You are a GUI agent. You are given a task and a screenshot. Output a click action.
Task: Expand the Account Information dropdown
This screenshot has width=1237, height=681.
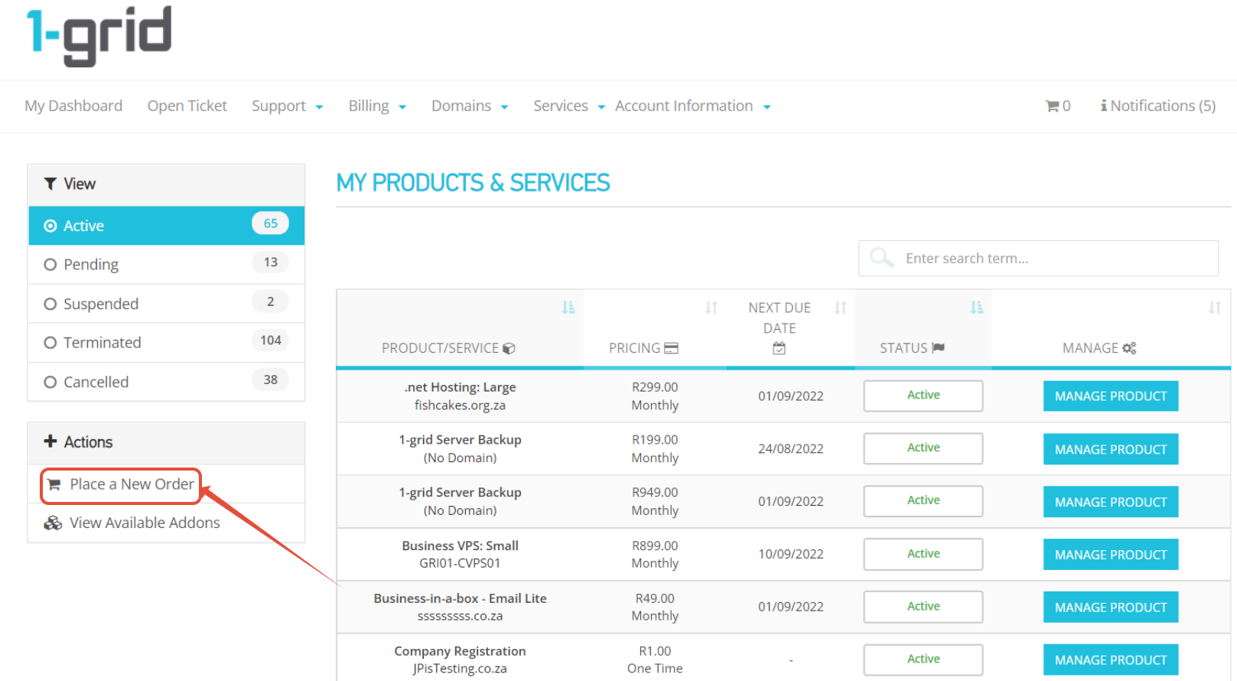point(693,106)
